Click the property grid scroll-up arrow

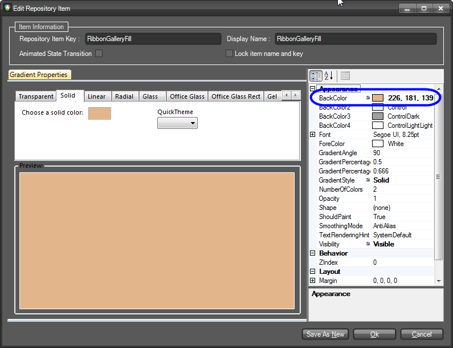439,88
